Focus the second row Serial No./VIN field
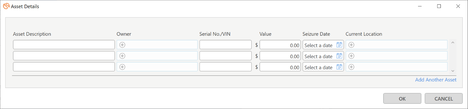 (226, 56)
